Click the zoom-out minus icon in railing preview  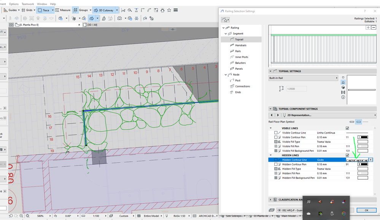pos(374,28)
